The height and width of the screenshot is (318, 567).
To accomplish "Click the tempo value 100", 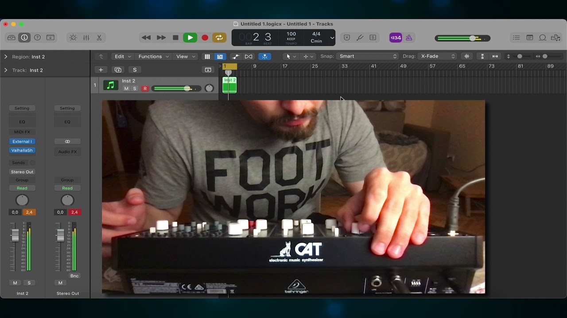I will point(291,34).
